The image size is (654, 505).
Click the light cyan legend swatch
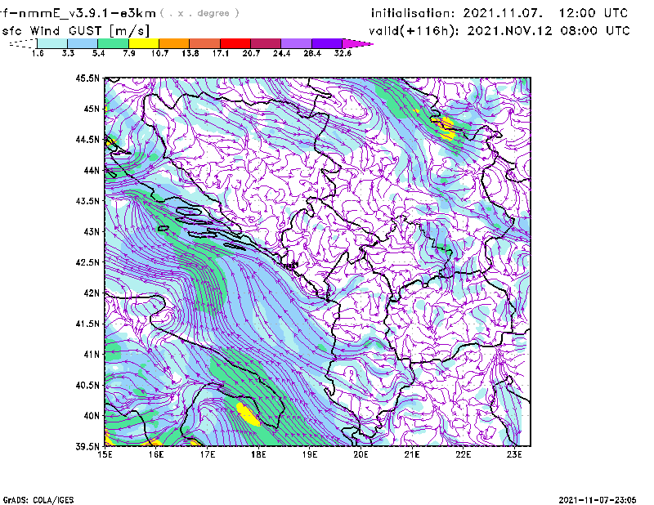pos(52,43)
